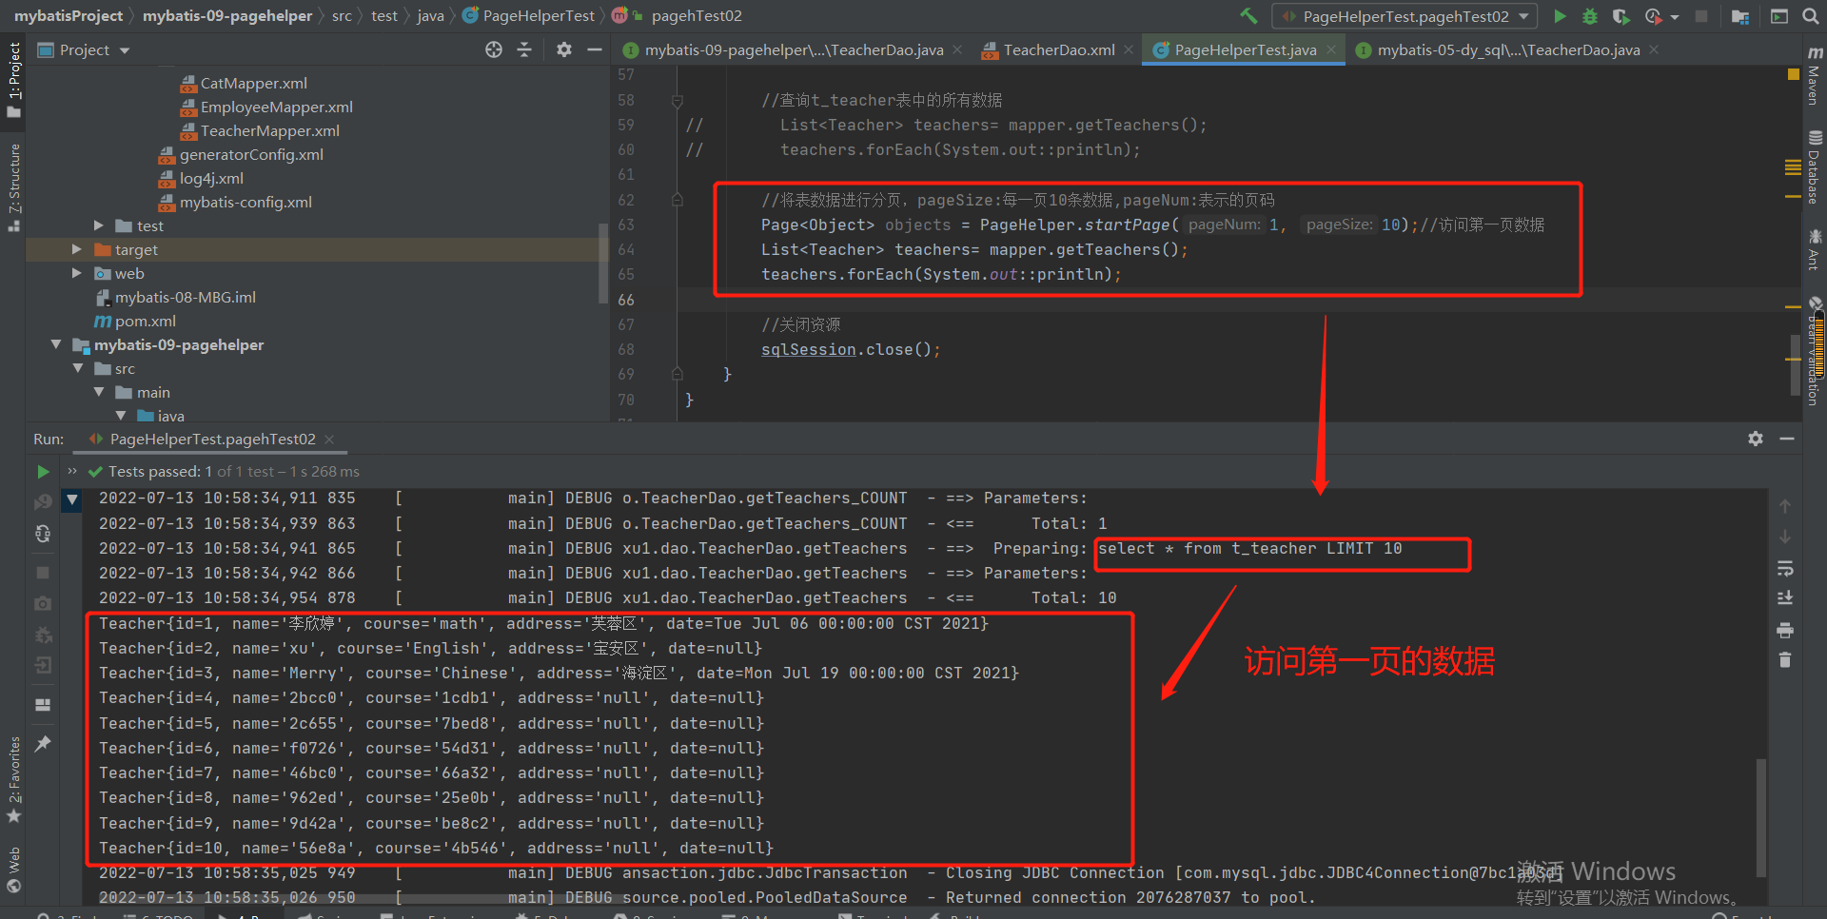Open Project panel settings gear
The image size is (1827, 919).
click(564, 49)
